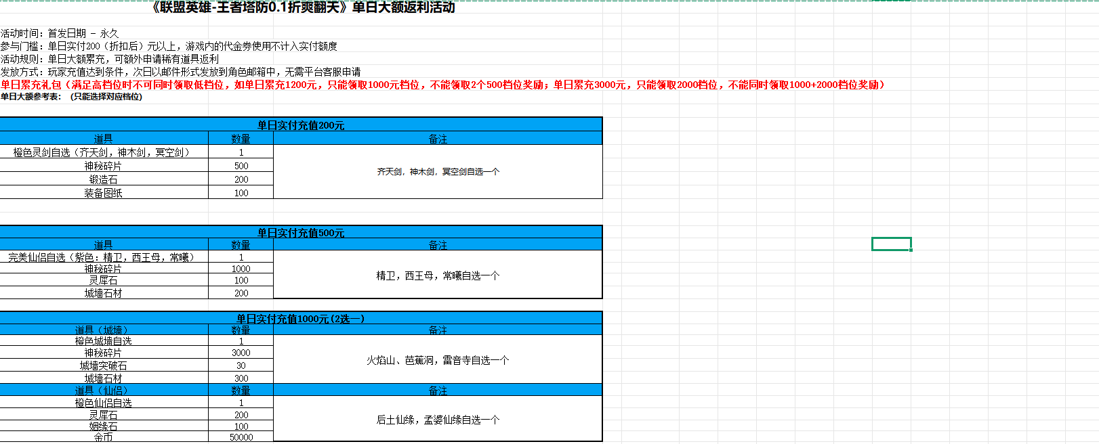Click the red 单日累充礼包 notice text
The image size is (1099, 444).
442,85
